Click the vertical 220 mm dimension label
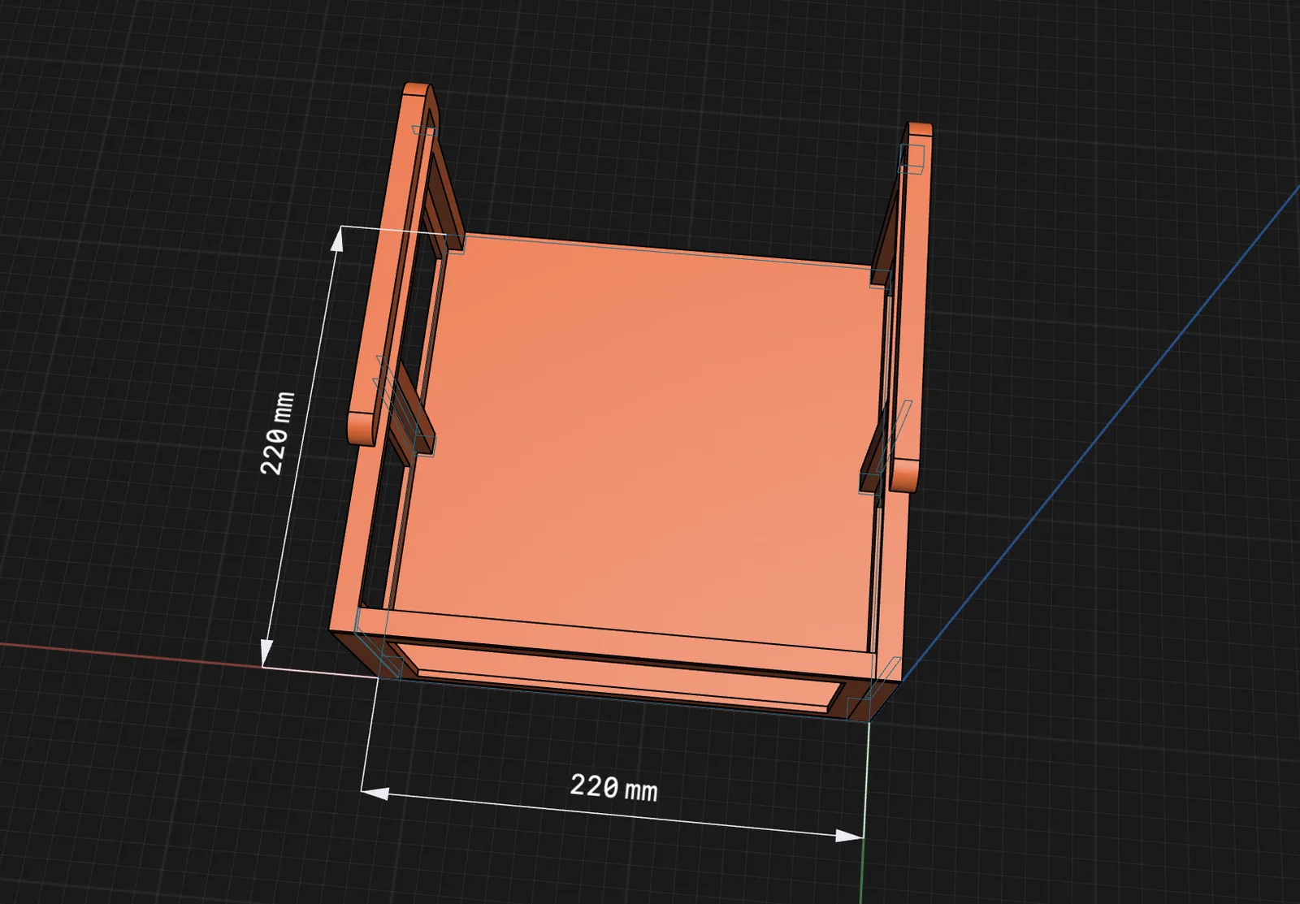 pos(277,433)
